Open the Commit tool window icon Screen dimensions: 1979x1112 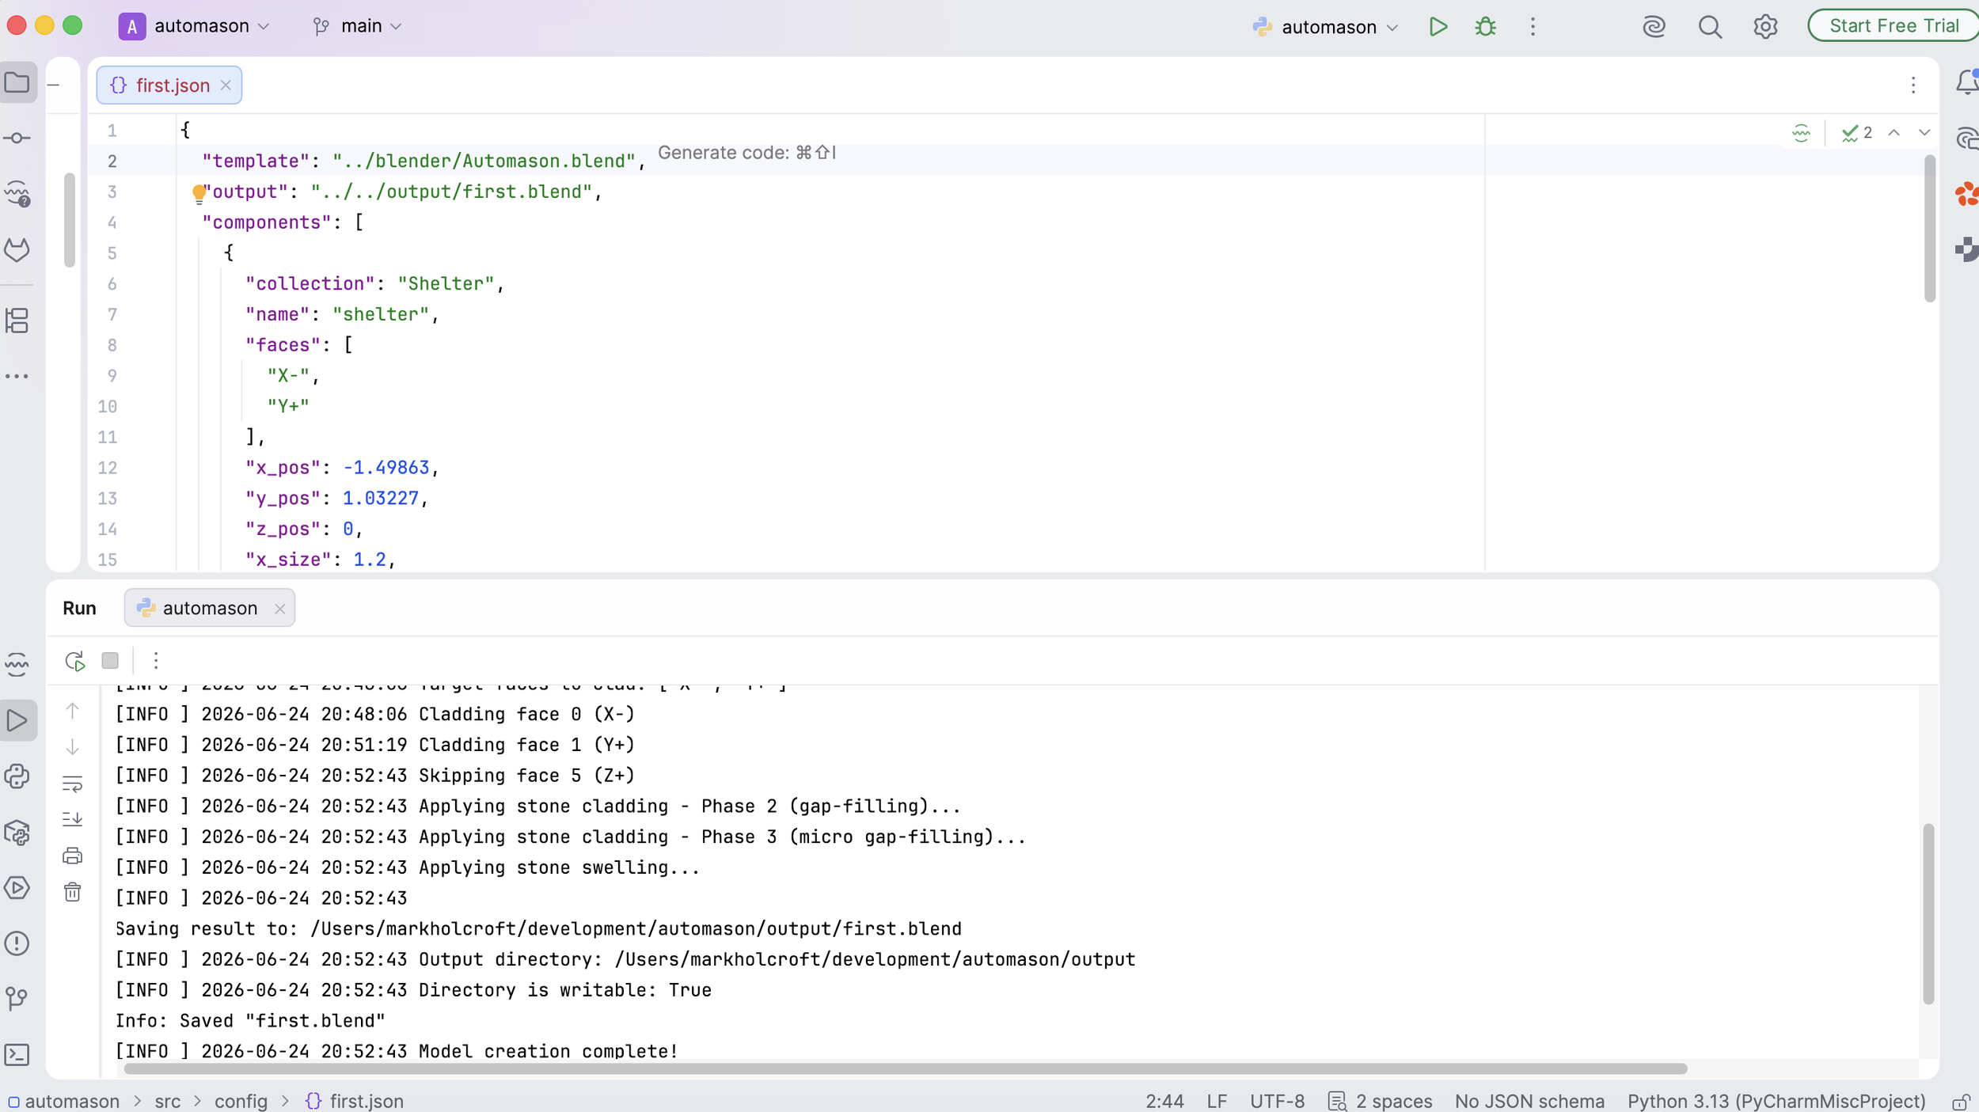pos(17,139)
